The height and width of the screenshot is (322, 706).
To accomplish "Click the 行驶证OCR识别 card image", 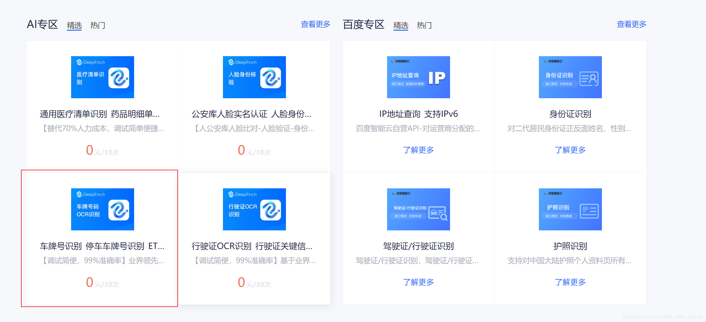I will 254,209.
